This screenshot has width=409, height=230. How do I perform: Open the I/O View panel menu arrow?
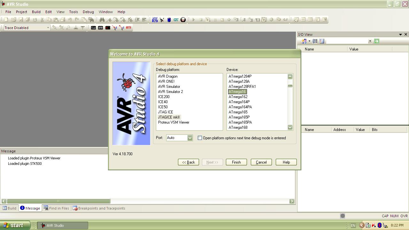(x=400, y=34)
